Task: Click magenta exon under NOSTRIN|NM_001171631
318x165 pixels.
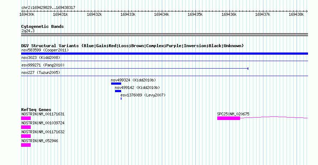Action: pyautogui.click(x=26, y=118)
